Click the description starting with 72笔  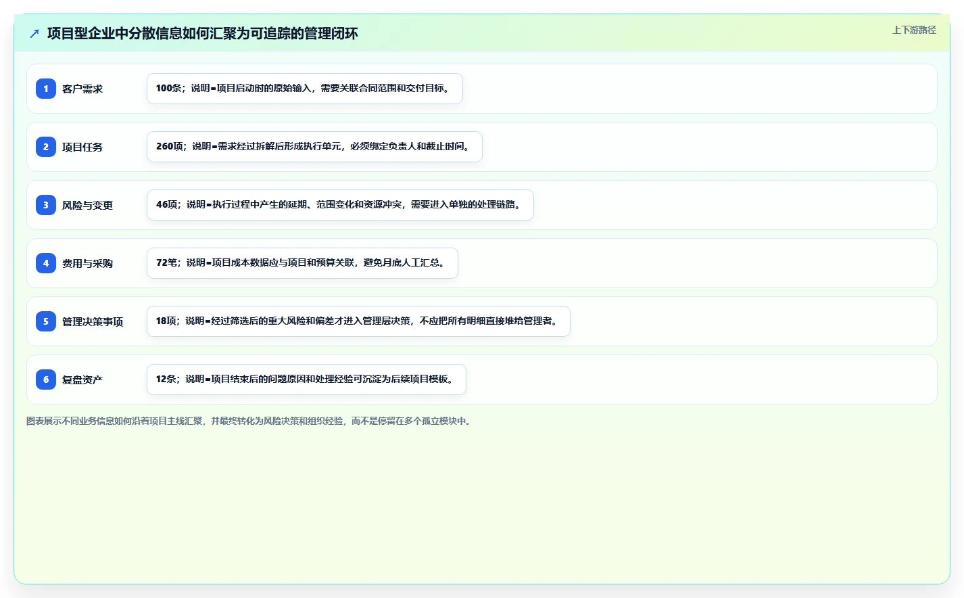click(x=302, y=263)
